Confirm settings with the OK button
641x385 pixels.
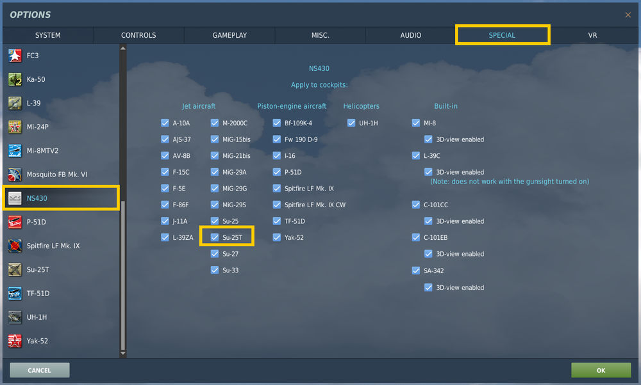(601, 370)
